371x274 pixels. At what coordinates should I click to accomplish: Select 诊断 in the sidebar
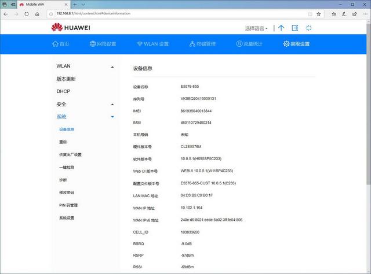click(63, 180)
